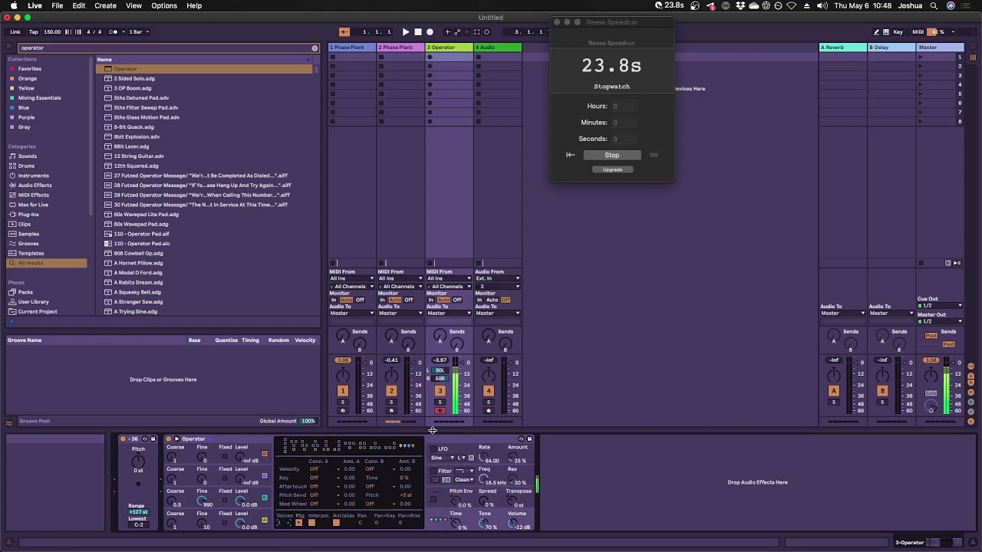Save Operator preset with disk icon
This screenshot has width=982, height=552.
(x=529, y=439)
